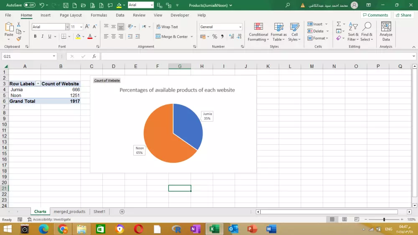
Task: Open the Insert ribbon tab
Action: 46,15
